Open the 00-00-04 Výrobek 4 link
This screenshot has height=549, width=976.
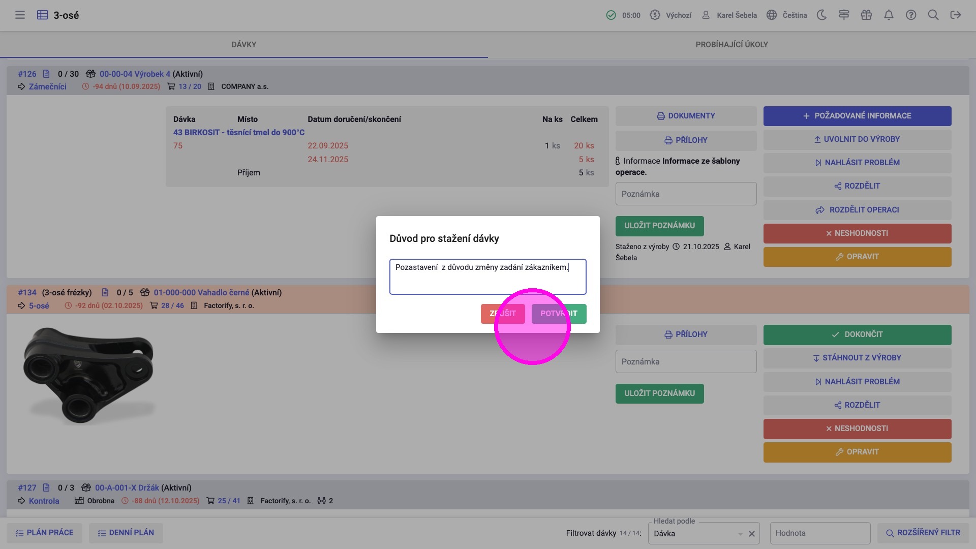(135, 74)
